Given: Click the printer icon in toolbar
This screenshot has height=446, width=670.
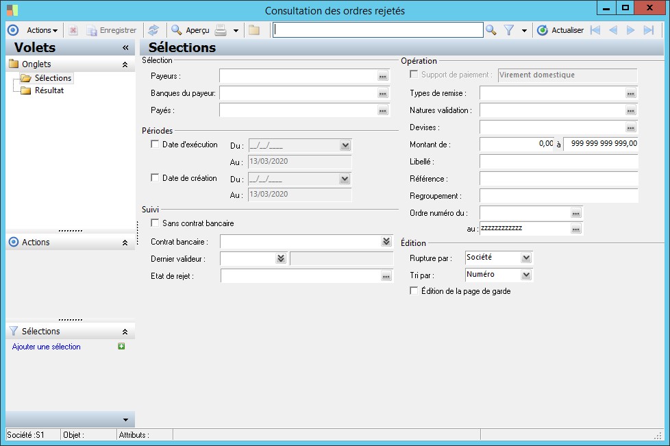Looking at the screenshot, I should pos(221,30).
